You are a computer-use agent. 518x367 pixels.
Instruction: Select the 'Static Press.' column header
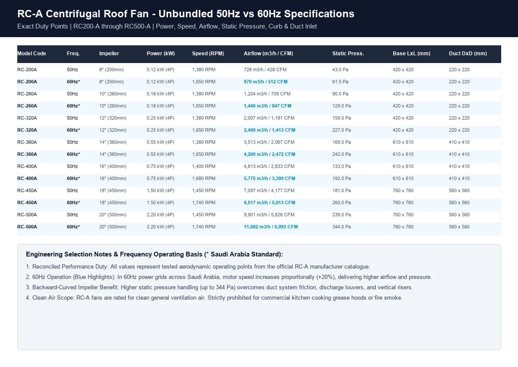pyautogui.click(x=348, y=54)
